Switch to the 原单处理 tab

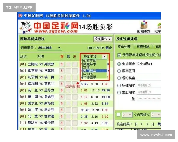pos(124,47)
